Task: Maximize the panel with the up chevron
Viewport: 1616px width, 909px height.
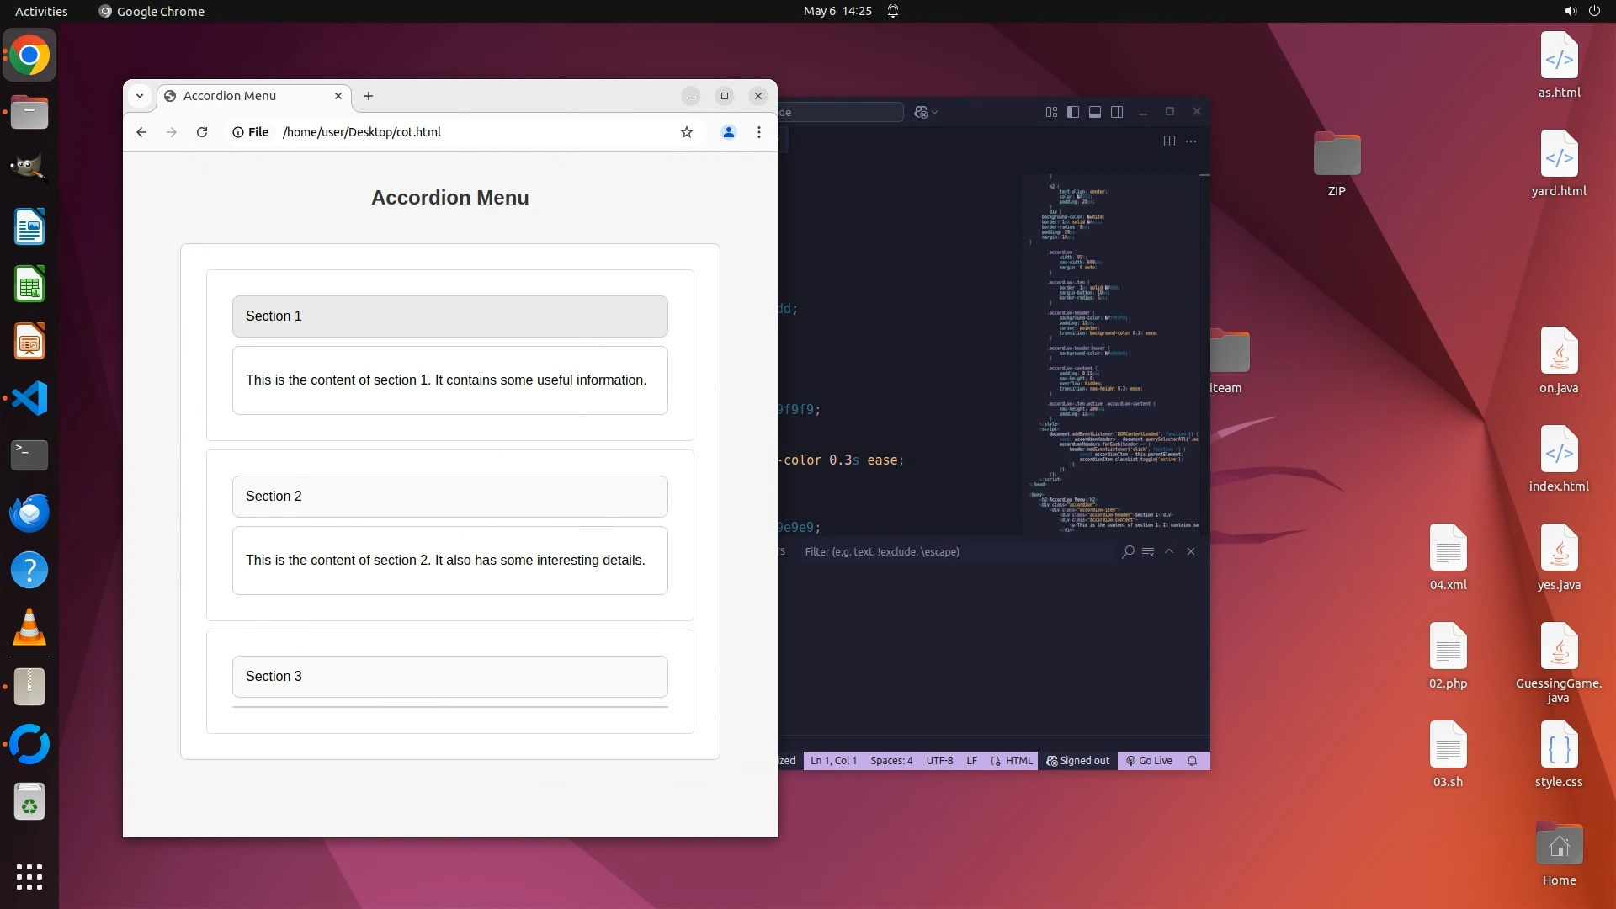Action: 1169,551
